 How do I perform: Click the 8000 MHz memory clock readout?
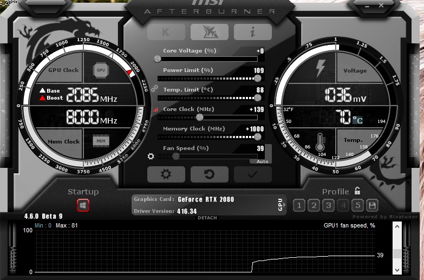(x=92, y=117)
